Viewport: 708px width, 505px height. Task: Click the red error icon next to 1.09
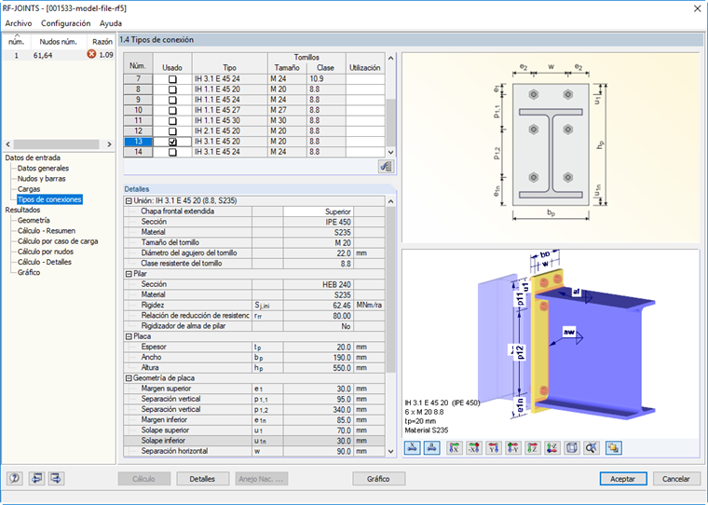(91, 54)
